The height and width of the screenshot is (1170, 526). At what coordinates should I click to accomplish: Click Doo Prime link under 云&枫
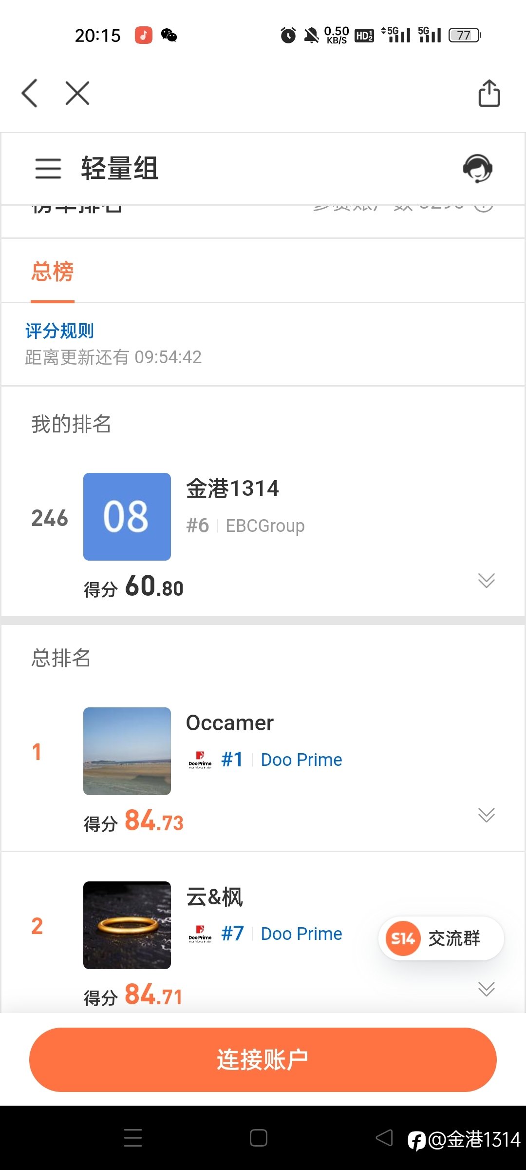point(301,934)
